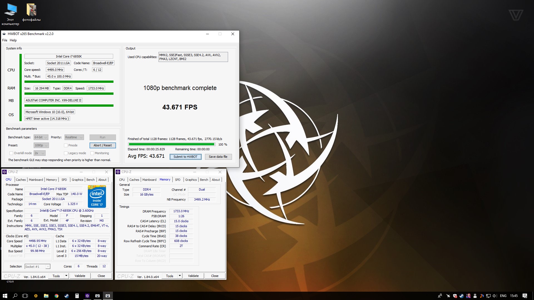
Task: Open Task View in the taskbar
Action: (x=25, y=296)
